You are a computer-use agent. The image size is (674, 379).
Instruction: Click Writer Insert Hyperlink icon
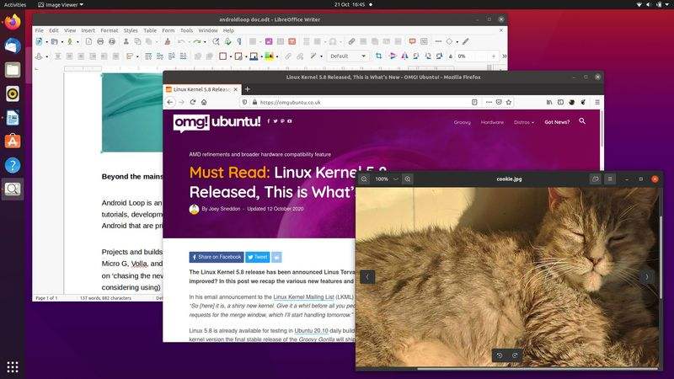pos(351,41)
